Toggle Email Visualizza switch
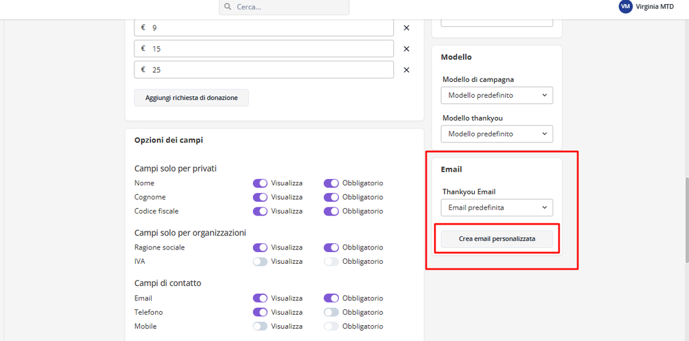This screenshot has height=341, width=689. point(260,298)
